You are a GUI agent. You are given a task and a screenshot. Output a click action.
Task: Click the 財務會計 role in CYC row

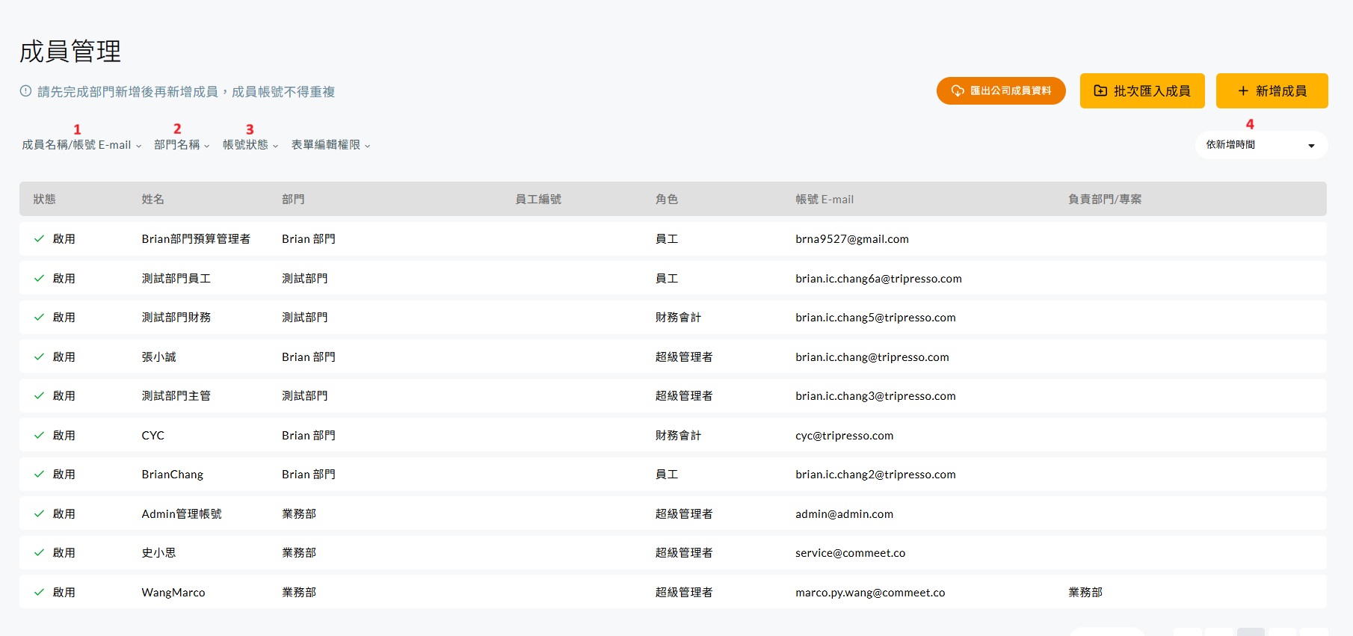(679, 436)
